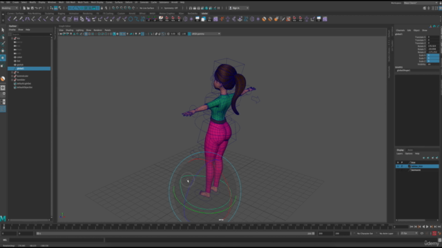Click the play backward button

423,227
